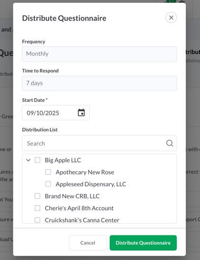Viewport: 200px width, 260px height.
Task: Check the Big Apple LLC checkbox
Action: 38,160
